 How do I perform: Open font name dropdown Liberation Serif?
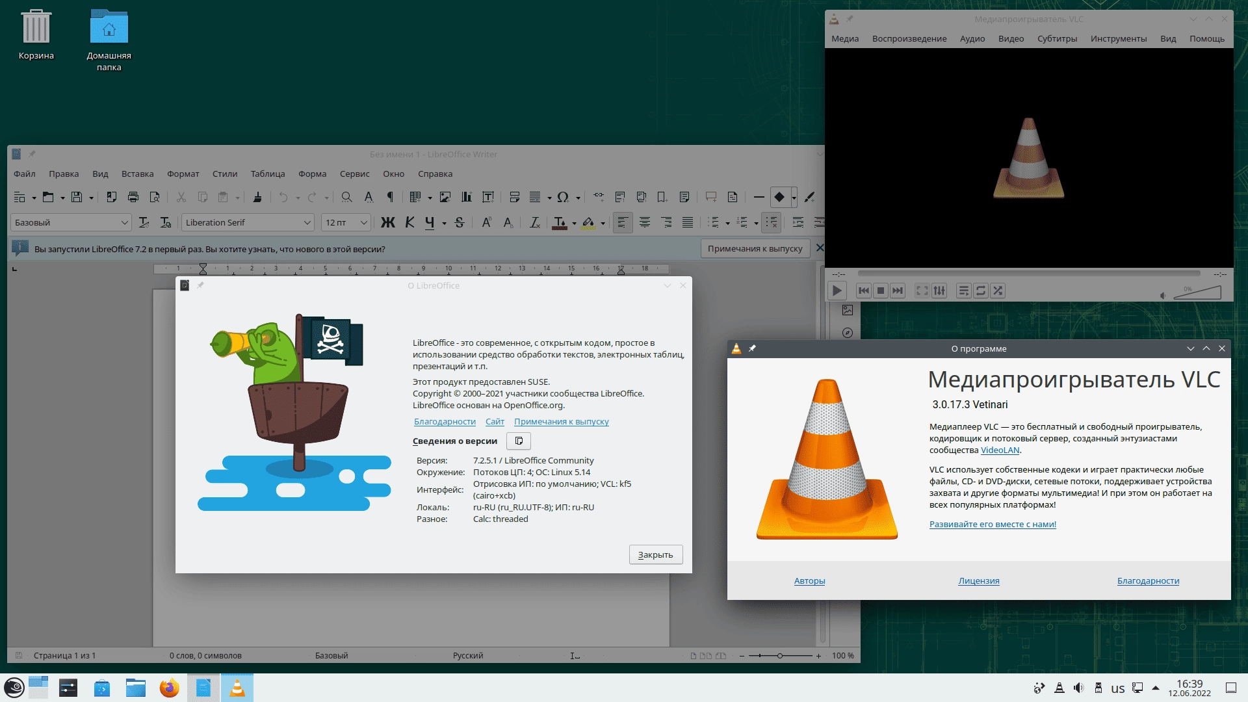tap(307, 222)
